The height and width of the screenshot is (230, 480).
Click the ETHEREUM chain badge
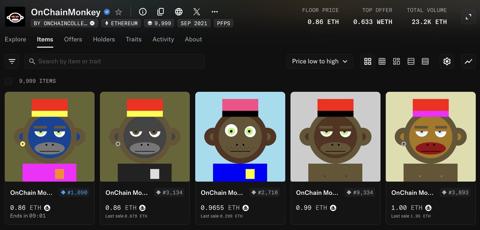(121, 23)
